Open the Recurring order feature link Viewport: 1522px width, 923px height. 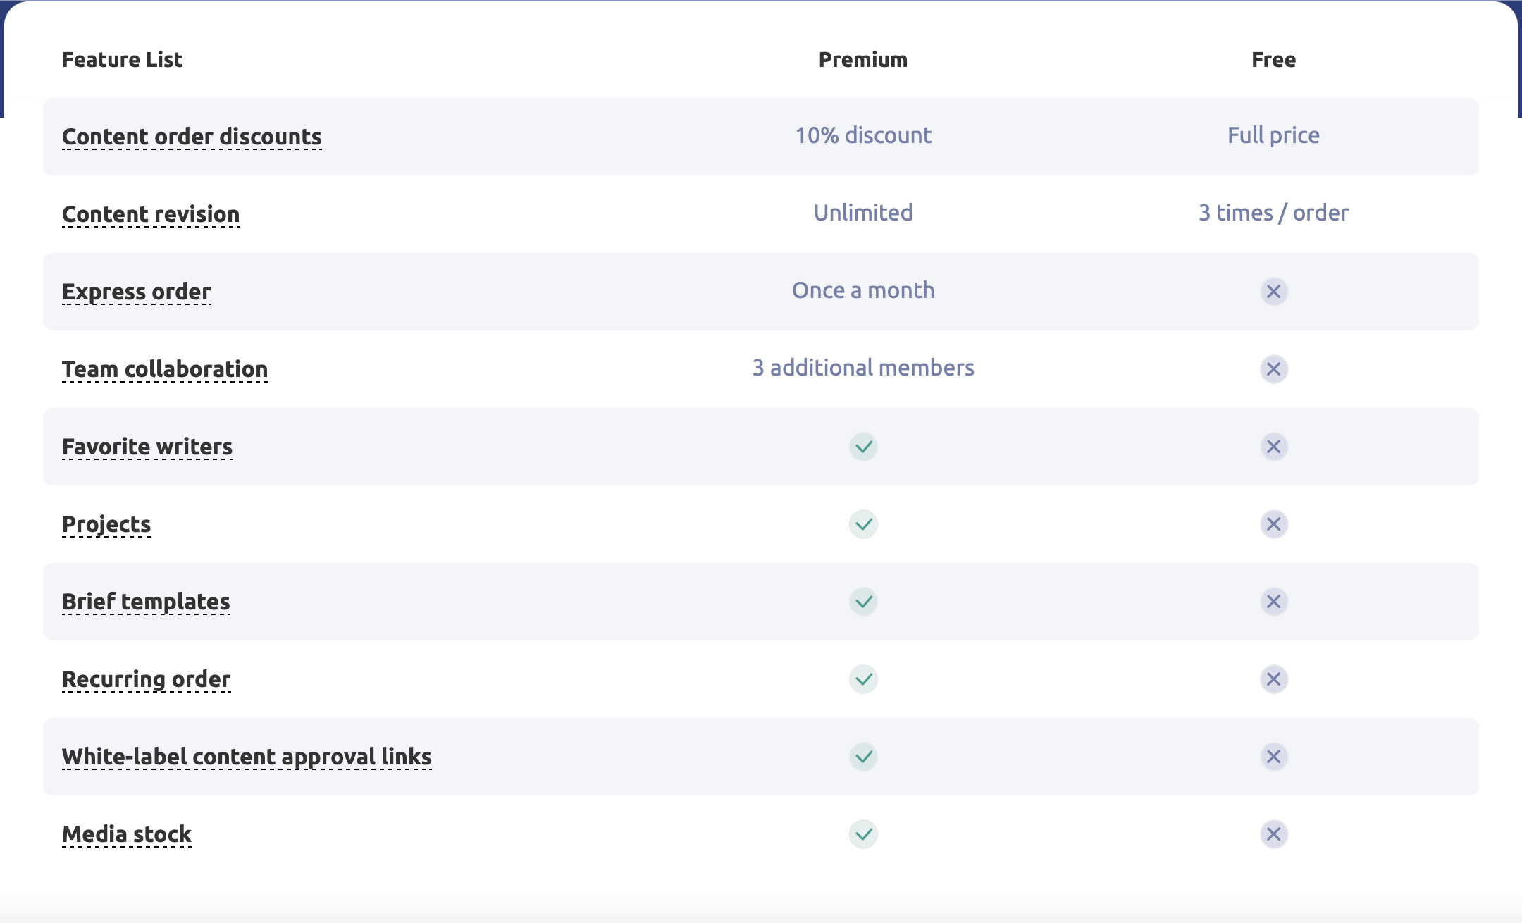pyautogui.click(x=147, y=679)
